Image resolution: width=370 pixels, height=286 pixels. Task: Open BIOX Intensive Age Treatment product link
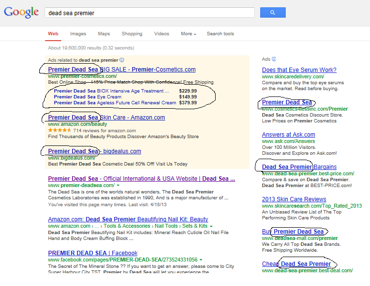pyautogui.click(x=111, y=91)
